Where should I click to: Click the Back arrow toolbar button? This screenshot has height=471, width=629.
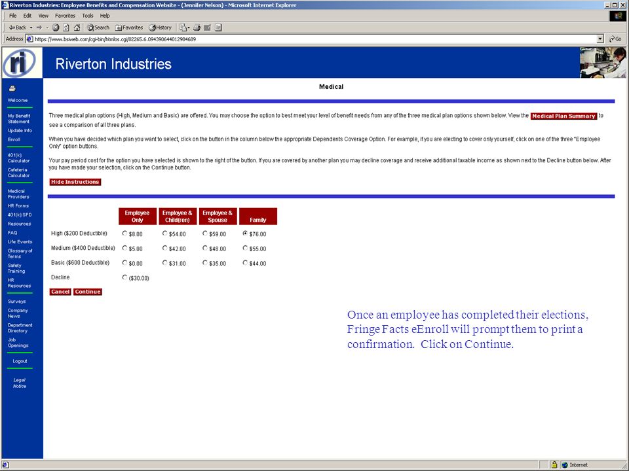coord(17,27)
